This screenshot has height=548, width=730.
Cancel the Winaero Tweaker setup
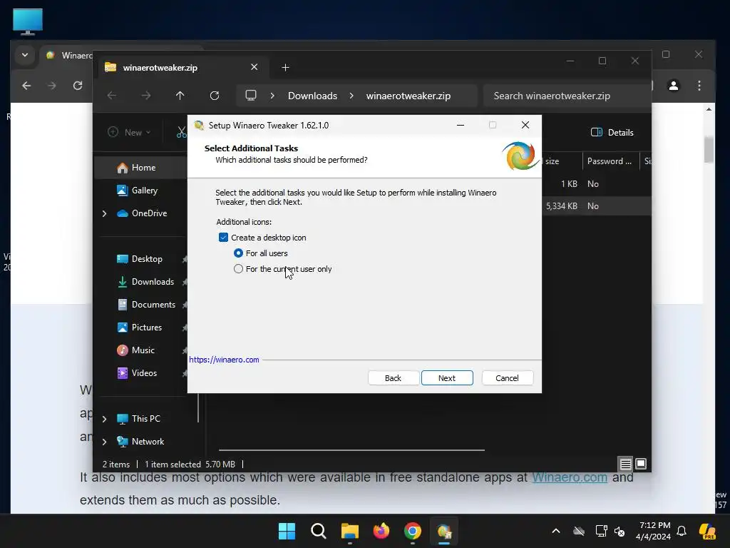(x=507, y=378)
